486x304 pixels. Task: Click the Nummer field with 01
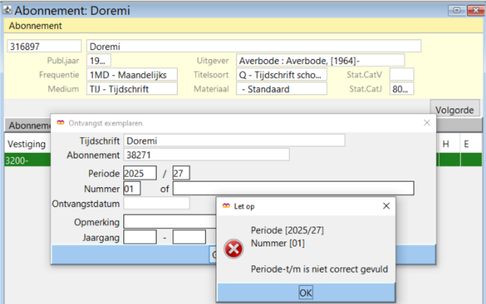[x=132, y=189]
